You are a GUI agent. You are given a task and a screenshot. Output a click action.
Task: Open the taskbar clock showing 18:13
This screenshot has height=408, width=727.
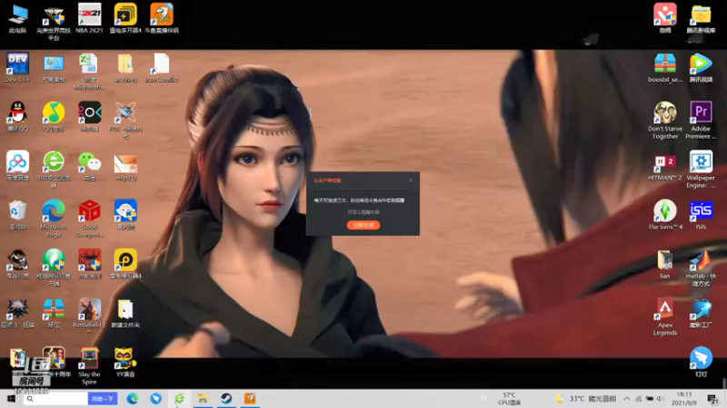684,399
